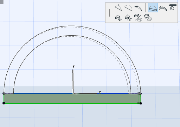Select the thick arch-with-plus icon
The image size is (180, 127).
[x=163, y=8]
